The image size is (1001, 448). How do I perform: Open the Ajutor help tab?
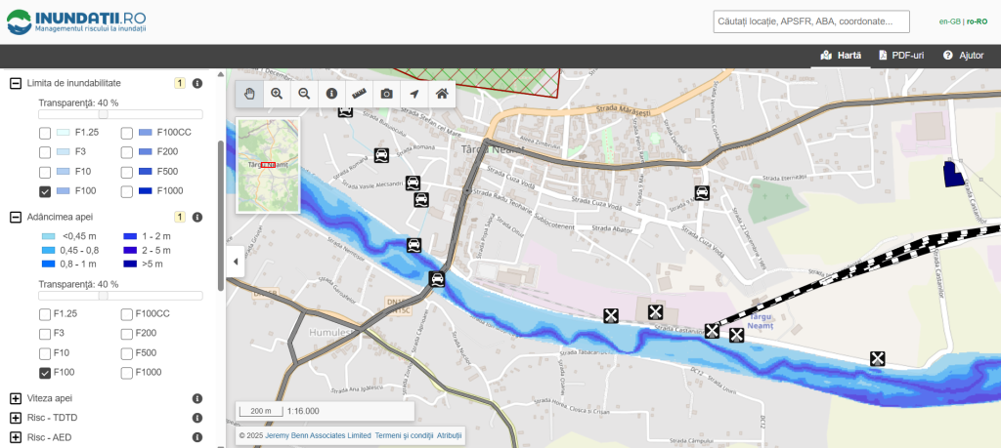click(x=963, y=56)
